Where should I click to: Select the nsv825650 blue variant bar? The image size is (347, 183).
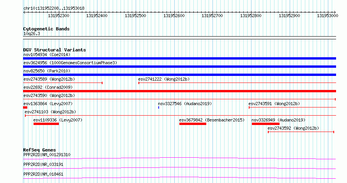click(x=179, y=75)
